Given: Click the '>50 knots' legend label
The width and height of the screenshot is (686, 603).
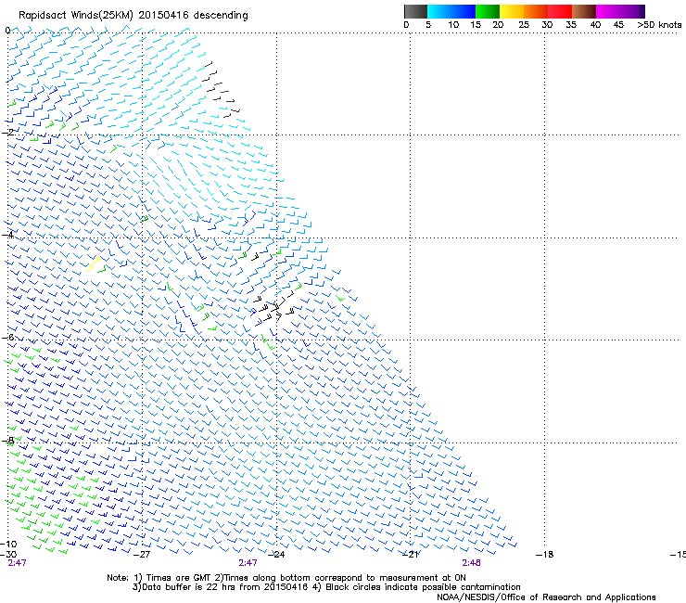Looking at the screenshot, I should [659, 25].
